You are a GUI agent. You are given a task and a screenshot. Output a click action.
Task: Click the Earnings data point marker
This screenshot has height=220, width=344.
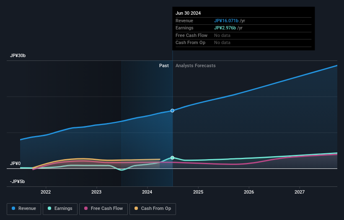[173, 157]
